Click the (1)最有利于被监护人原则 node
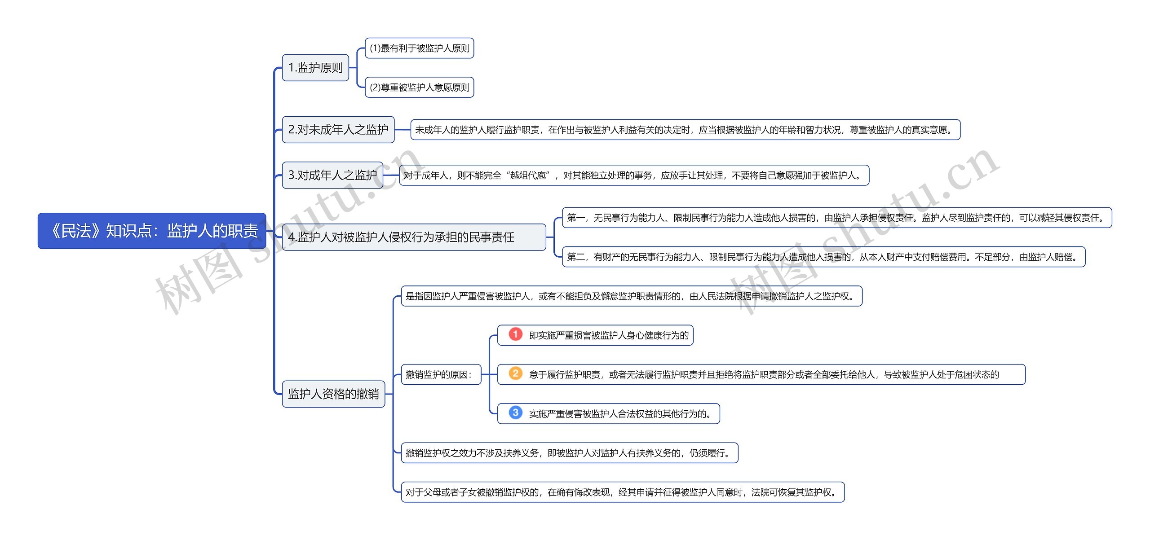The image size is (1150, 540). click(x=420, y=48)
